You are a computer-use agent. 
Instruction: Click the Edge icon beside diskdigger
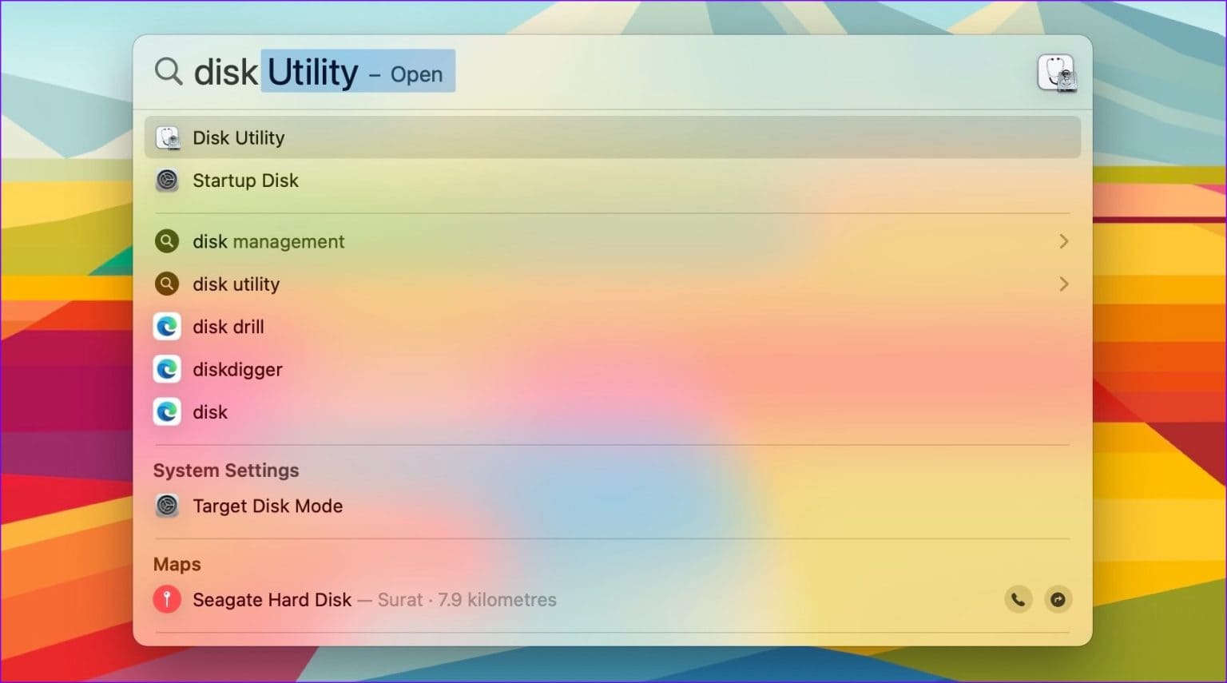(x=167, y=369)
